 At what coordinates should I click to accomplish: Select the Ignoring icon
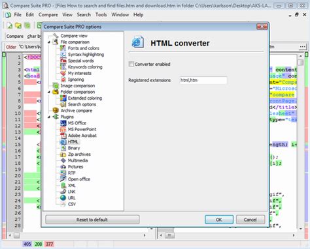[63, 80]
